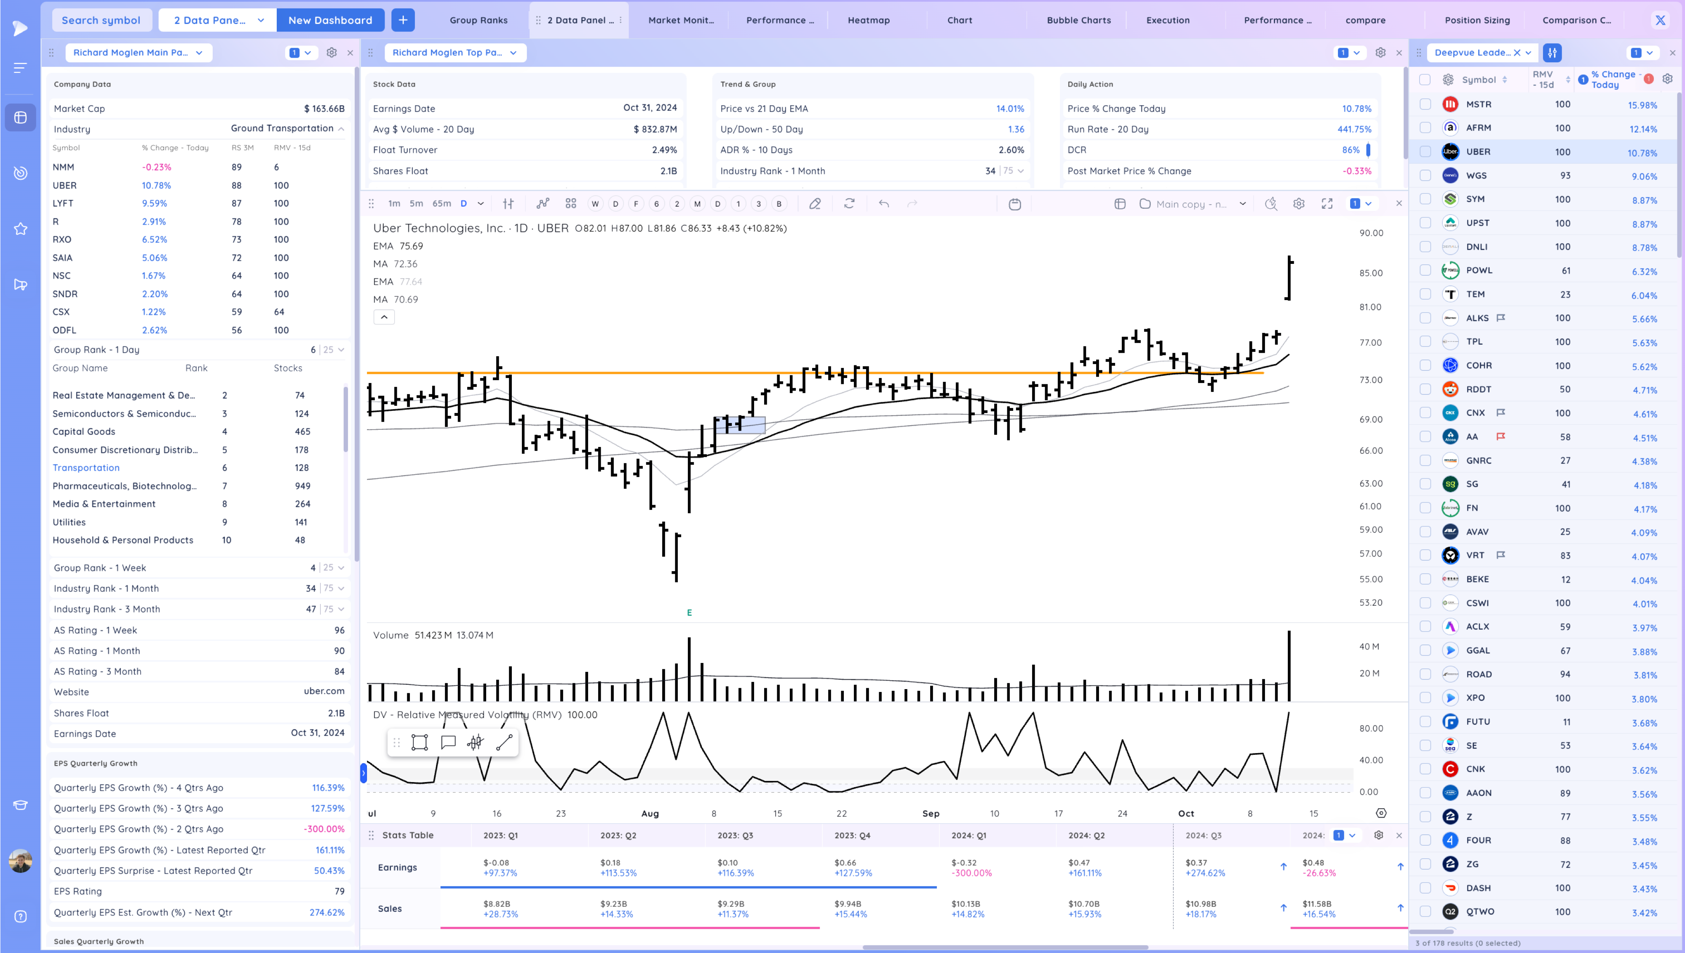
Task: Select the 65m timeframe button
Action: [x=441, y=204]
